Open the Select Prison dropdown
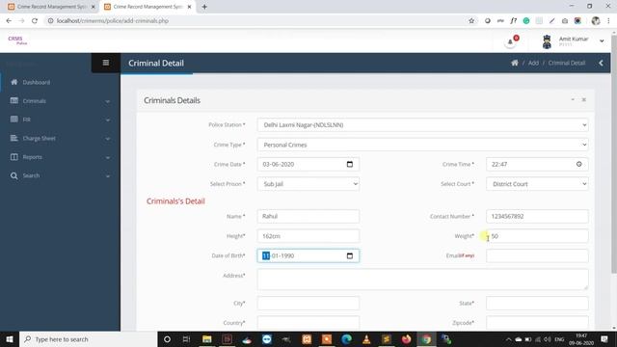The image size is (617, 347). click(x=308, y=184)
